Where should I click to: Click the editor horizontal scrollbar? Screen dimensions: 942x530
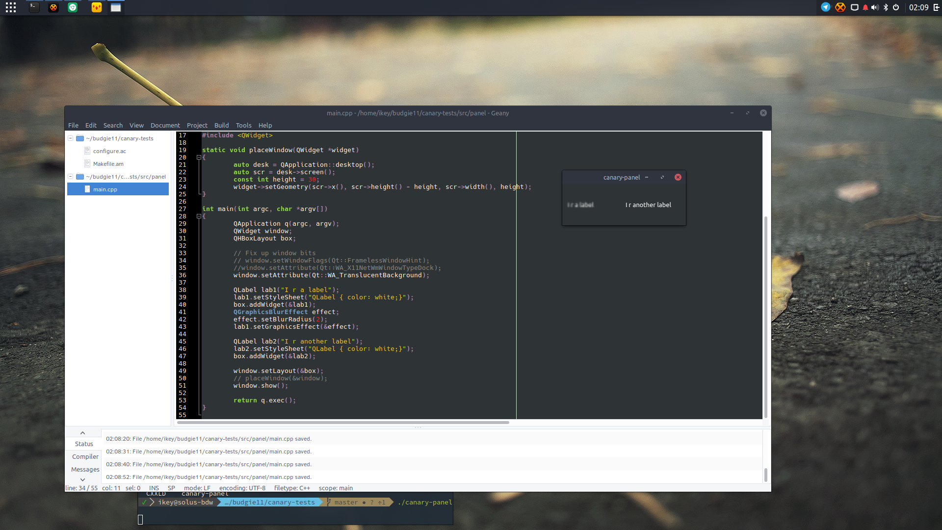pos(343,423)
